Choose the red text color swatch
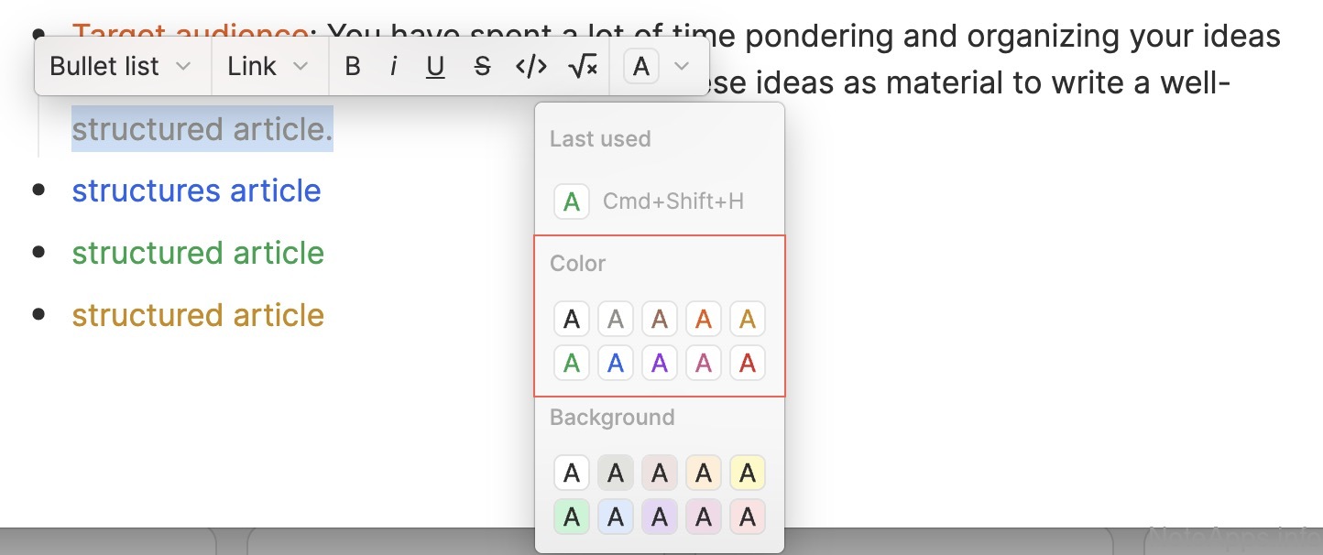Viewport: 1323px width, 555px height. pyautogui.click(x=748, y=364)
